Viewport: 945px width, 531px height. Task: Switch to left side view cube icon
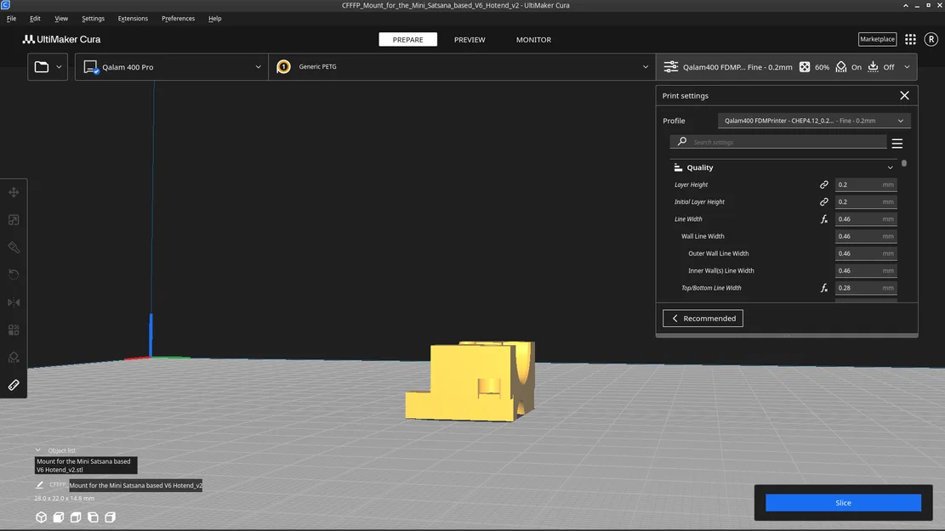tap(93, 517)
